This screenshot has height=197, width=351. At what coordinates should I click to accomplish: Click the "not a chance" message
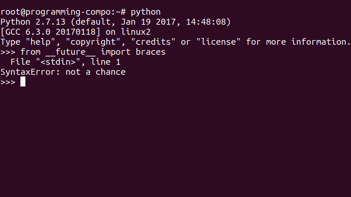click(x=96, y=72)
